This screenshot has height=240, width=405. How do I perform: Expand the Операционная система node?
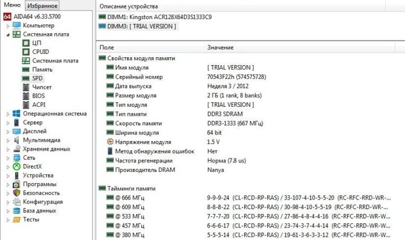click(x=7, y=114)
